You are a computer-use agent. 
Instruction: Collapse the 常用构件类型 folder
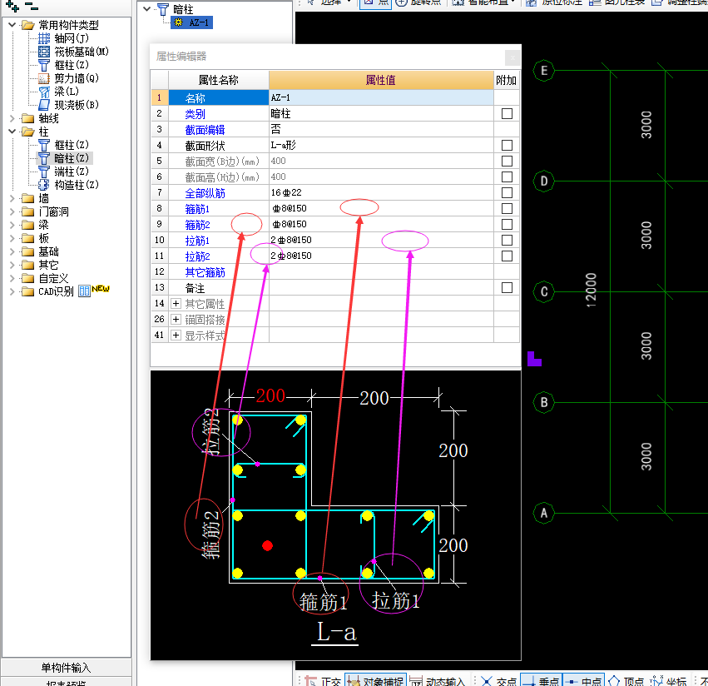(x=12, y=25)
